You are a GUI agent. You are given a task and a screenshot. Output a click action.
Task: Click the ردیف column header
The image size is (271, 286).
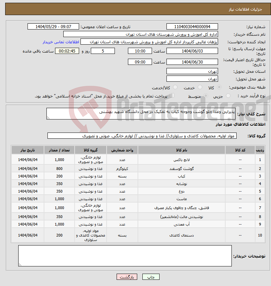pos(260,150)
